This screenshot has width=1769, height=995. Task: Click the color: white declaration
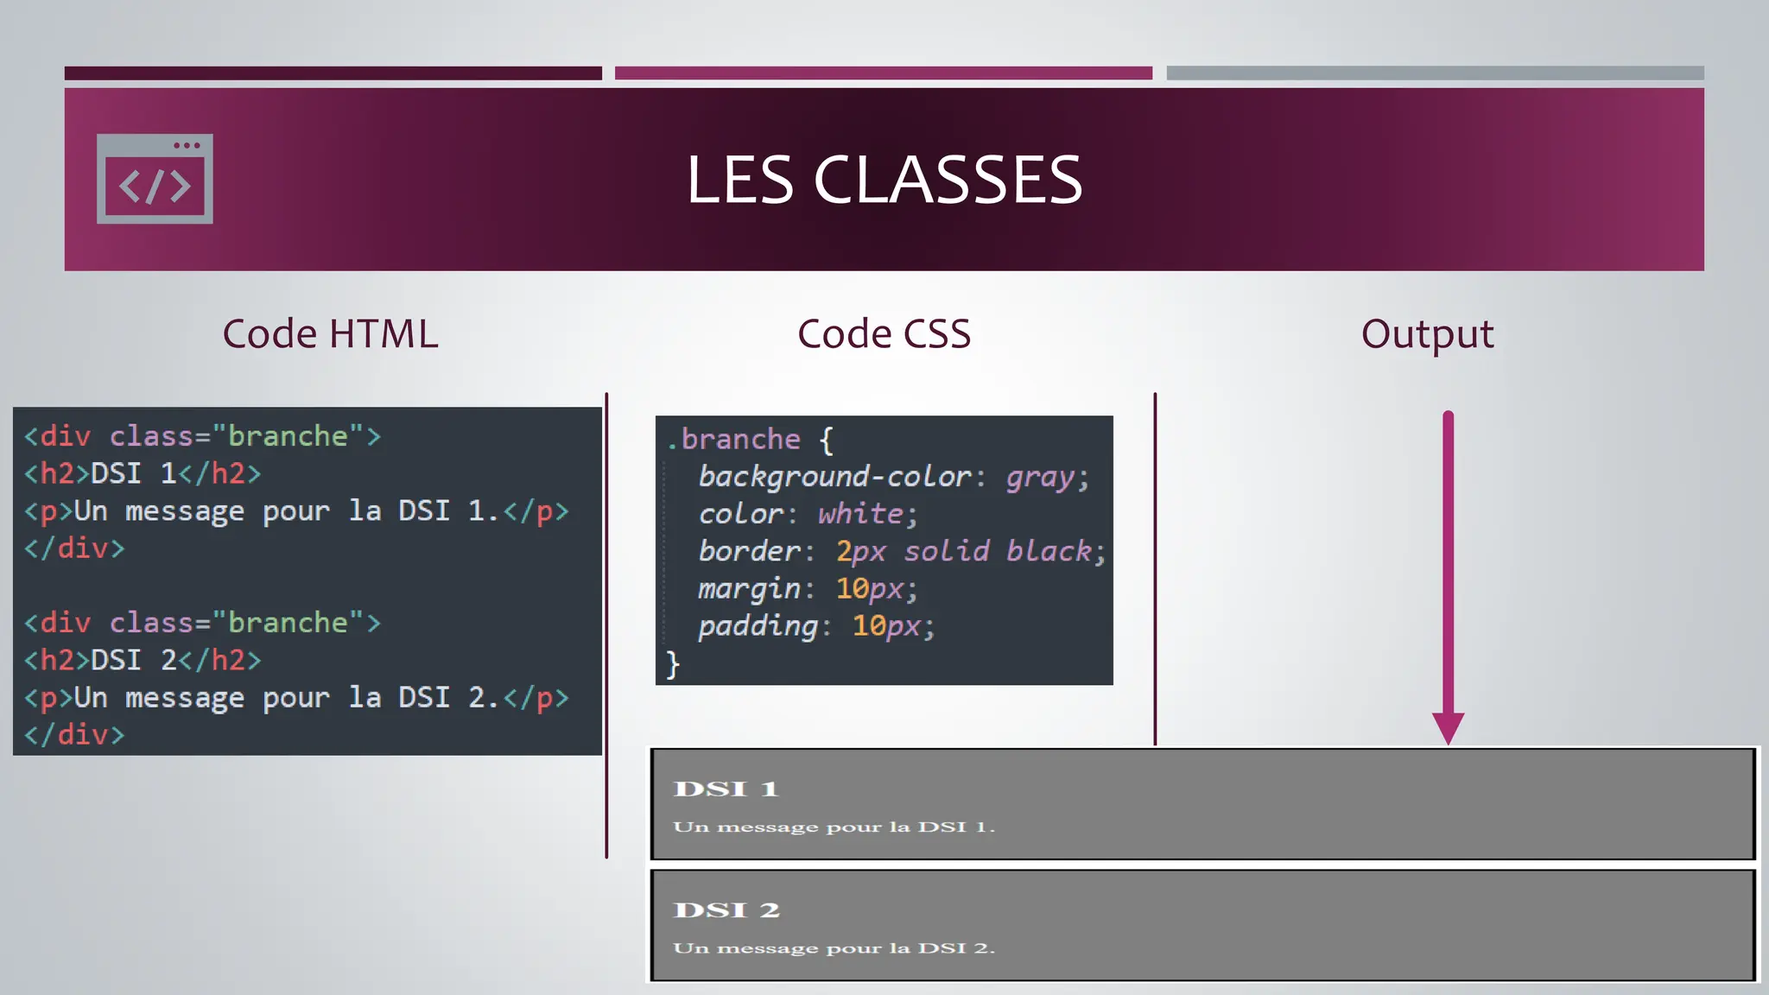(x=808, y=514)
